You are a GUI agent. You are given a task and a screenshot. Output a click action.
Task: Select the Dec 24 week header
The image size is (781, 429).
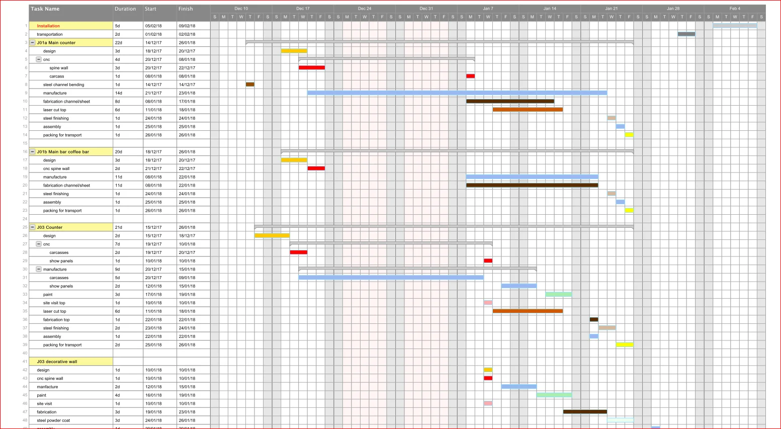coord(365,9)
